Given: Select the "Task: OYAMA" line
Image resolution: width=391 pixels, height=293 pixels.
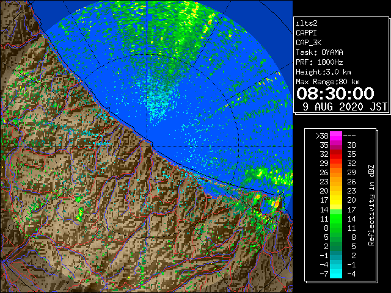Looking at the screenshot, I should [x=320, y=52].
